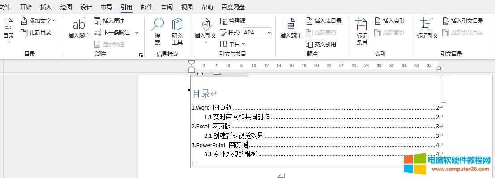Click 插入索引 button

point(389,21)
